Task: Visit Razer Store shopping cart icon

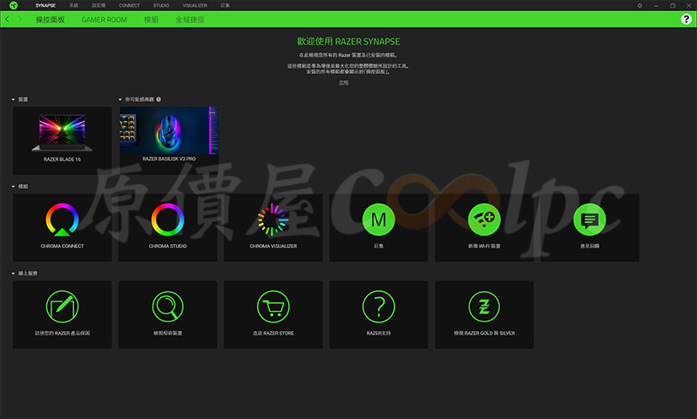Action: click(x=273, y=307)
